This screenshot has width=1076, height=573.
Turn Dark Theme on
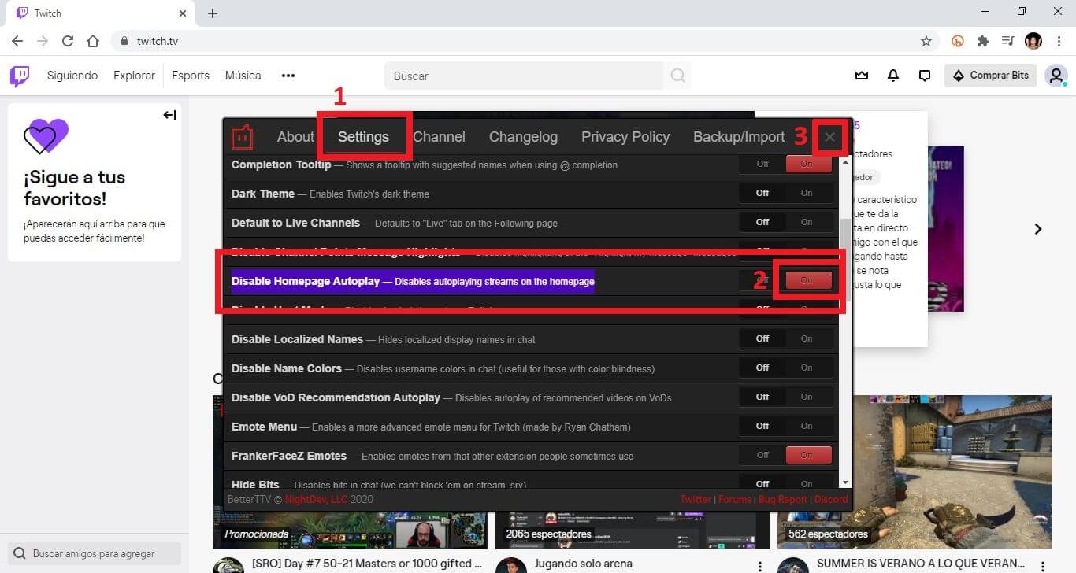tap(807, 193)
